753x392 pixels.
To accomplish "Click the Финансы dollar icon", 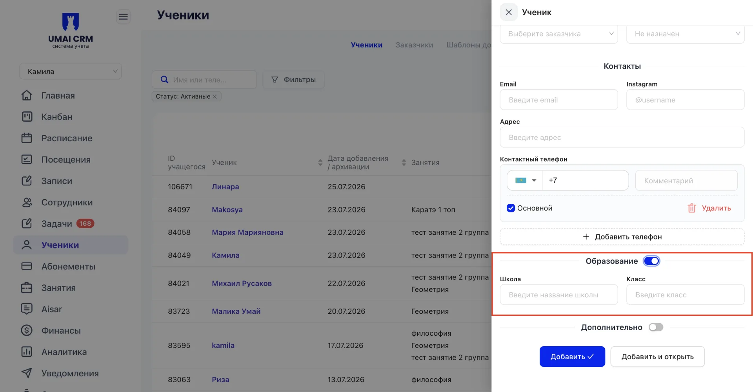I will click(27, 331).
